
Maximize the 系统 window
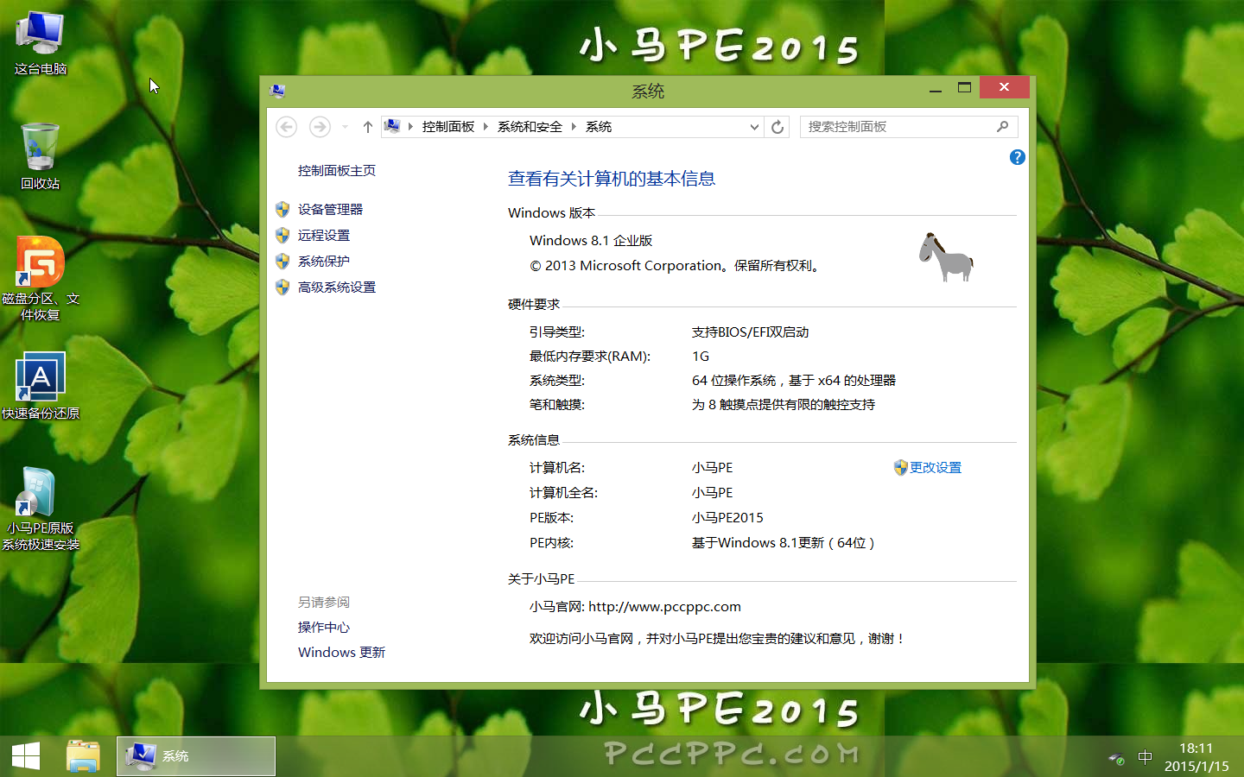point(964,88)
